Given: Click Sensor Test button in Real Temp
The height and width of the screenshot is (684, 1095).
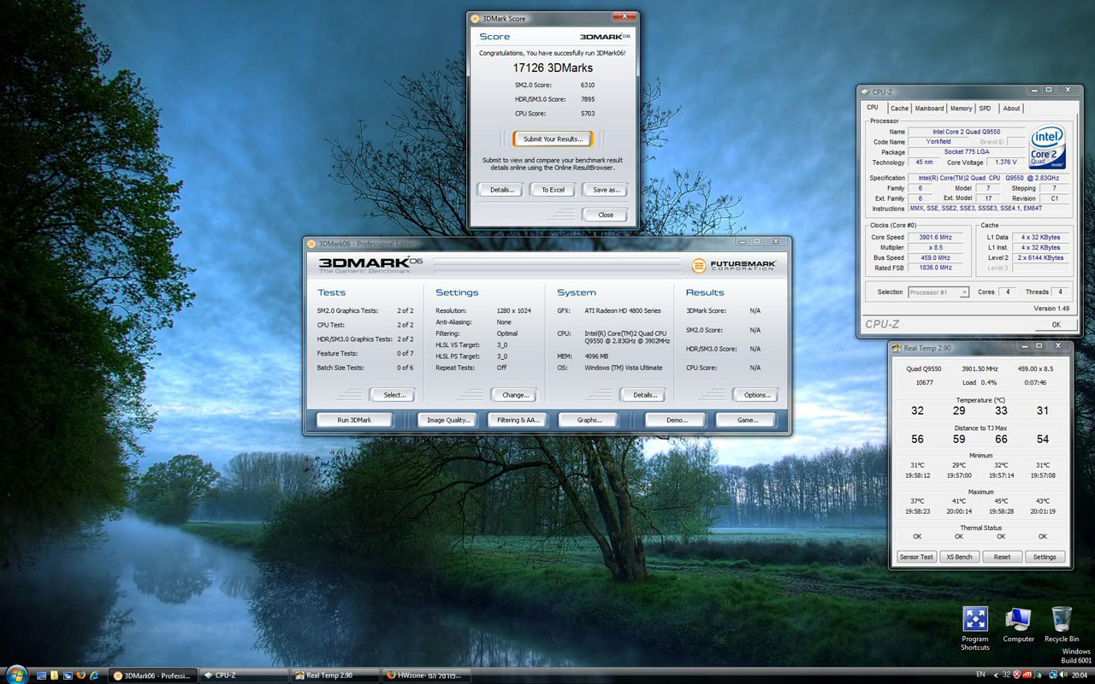Looking at the screenshot, I should (916, 557).
